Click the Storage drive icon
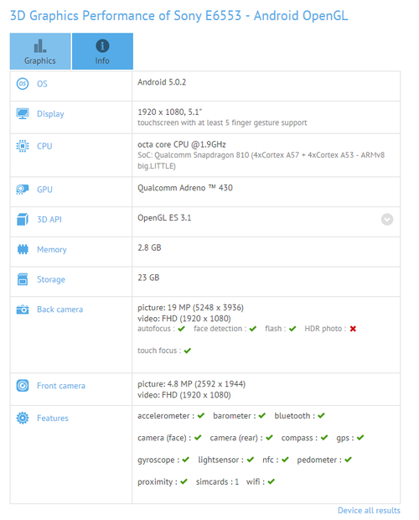The image size is (419, 520). pos(23,279)
